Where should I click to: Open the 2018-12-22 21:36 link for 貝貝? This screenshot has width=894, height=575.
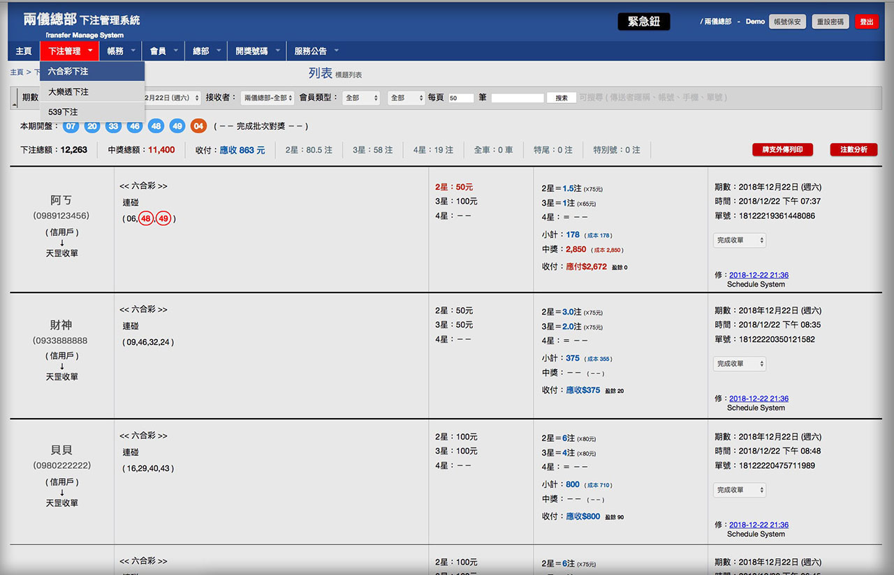759,525
